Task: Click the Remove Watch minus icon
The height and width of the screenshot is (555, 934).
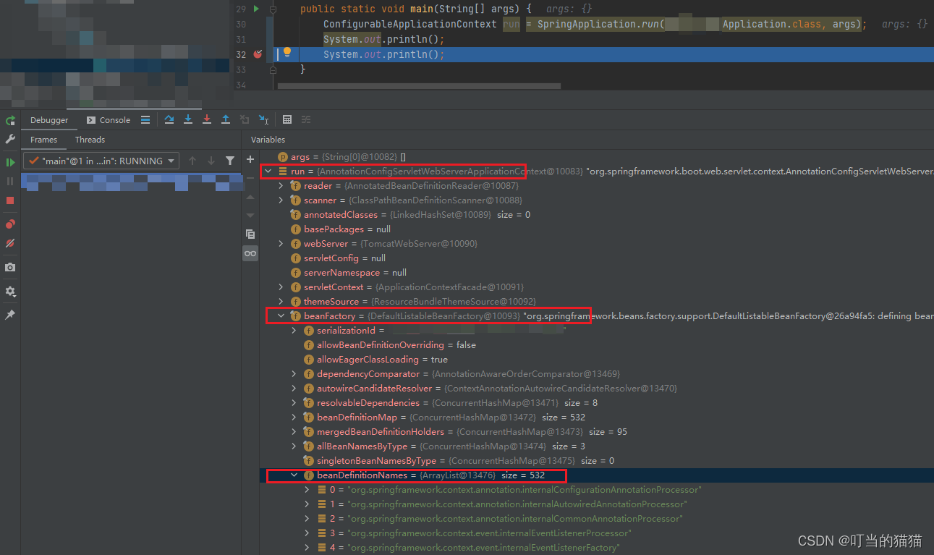Action: pos(250,178)
